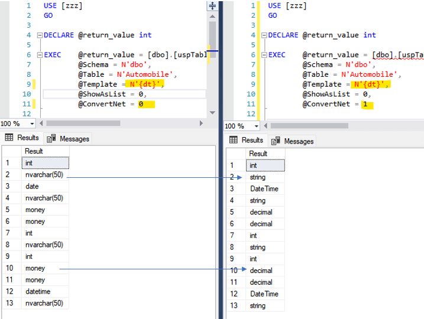Collapse DECLARE block in left editor
This screenshot has width=424, height=319.
pos(40,35)
